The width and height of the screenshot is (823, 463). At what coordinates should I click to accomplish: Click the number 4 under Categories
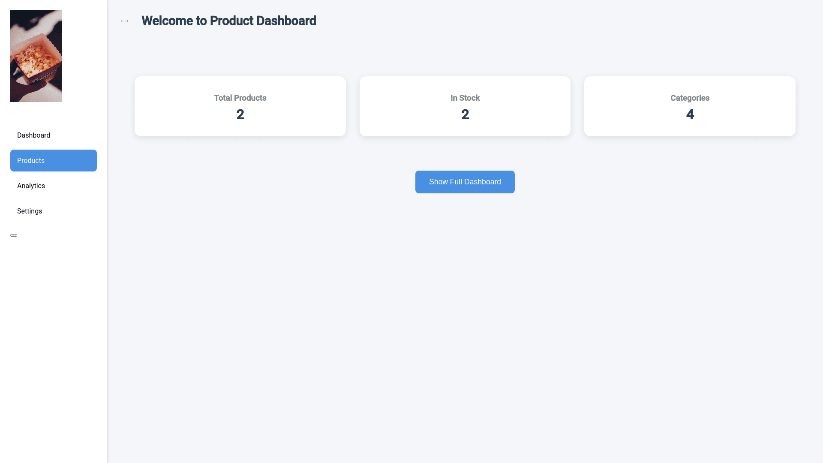click(x=690, y=114)
